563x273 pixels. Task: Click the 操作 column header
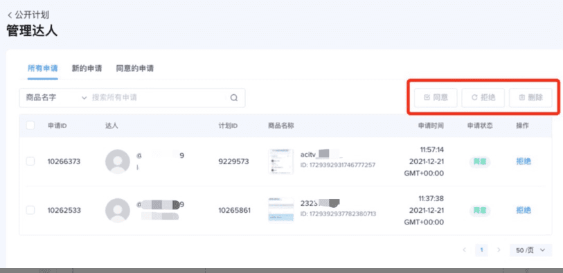coord(522,125)
